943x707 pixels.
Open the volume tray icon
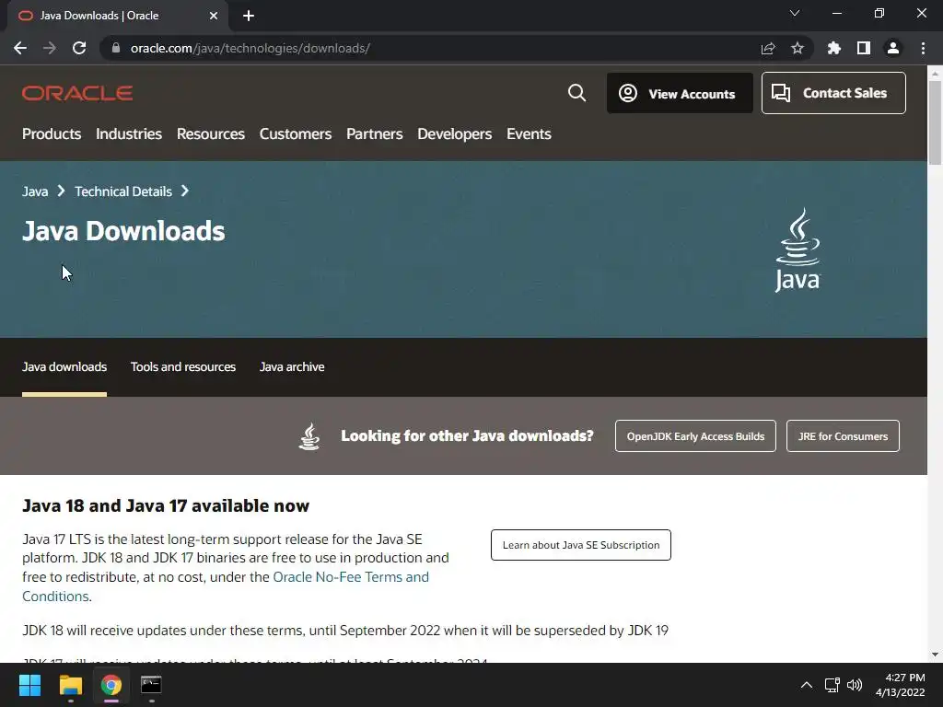[855, 685]
